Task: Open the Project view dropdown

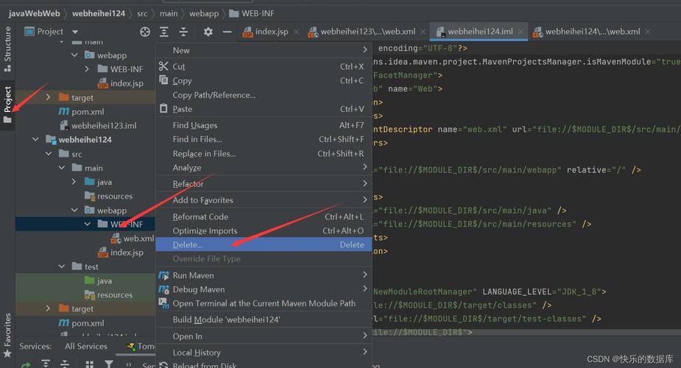Action: 75,32
